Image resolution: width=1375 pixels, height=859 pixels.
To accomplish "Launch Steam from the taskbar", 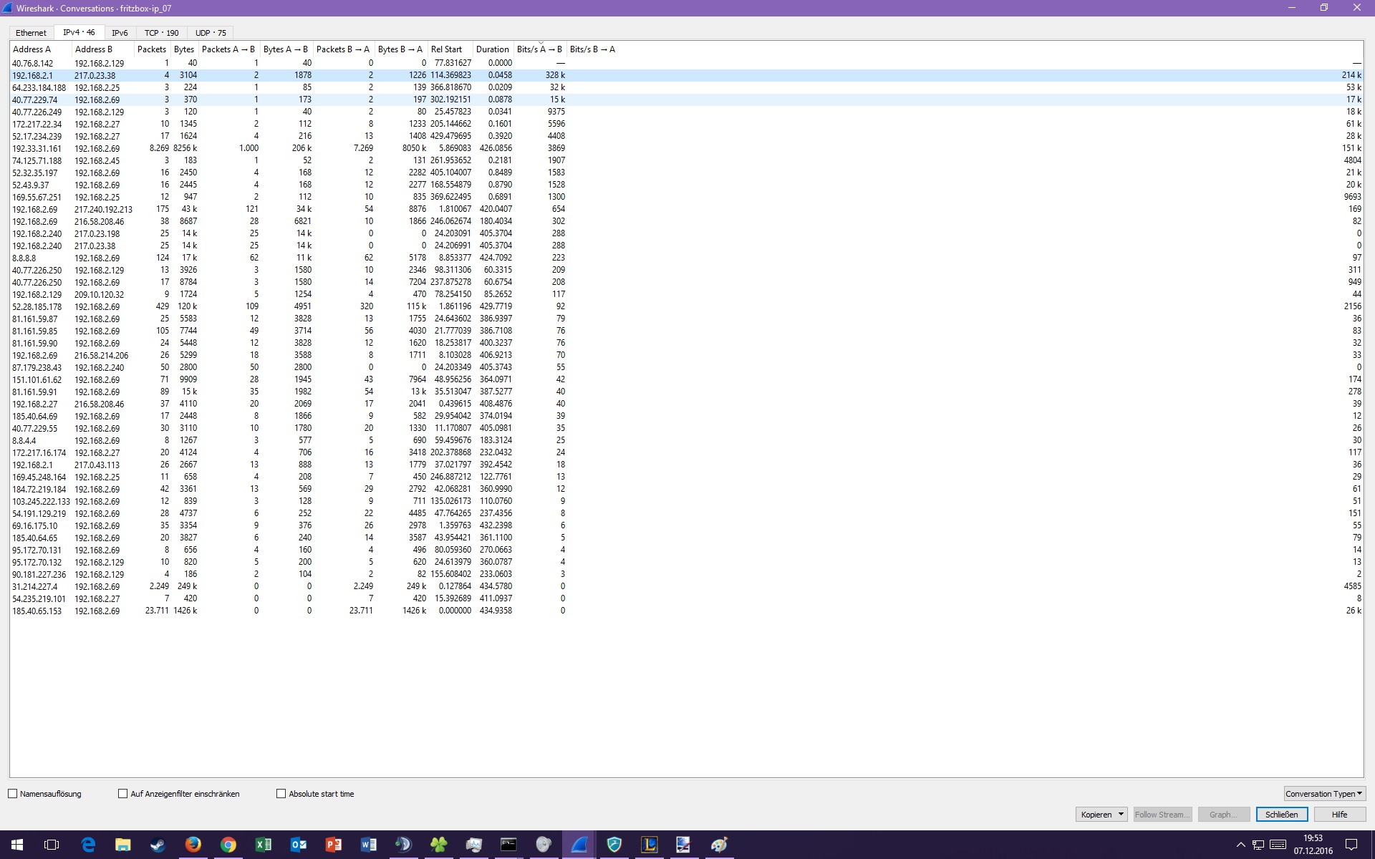I will point(158,845).
